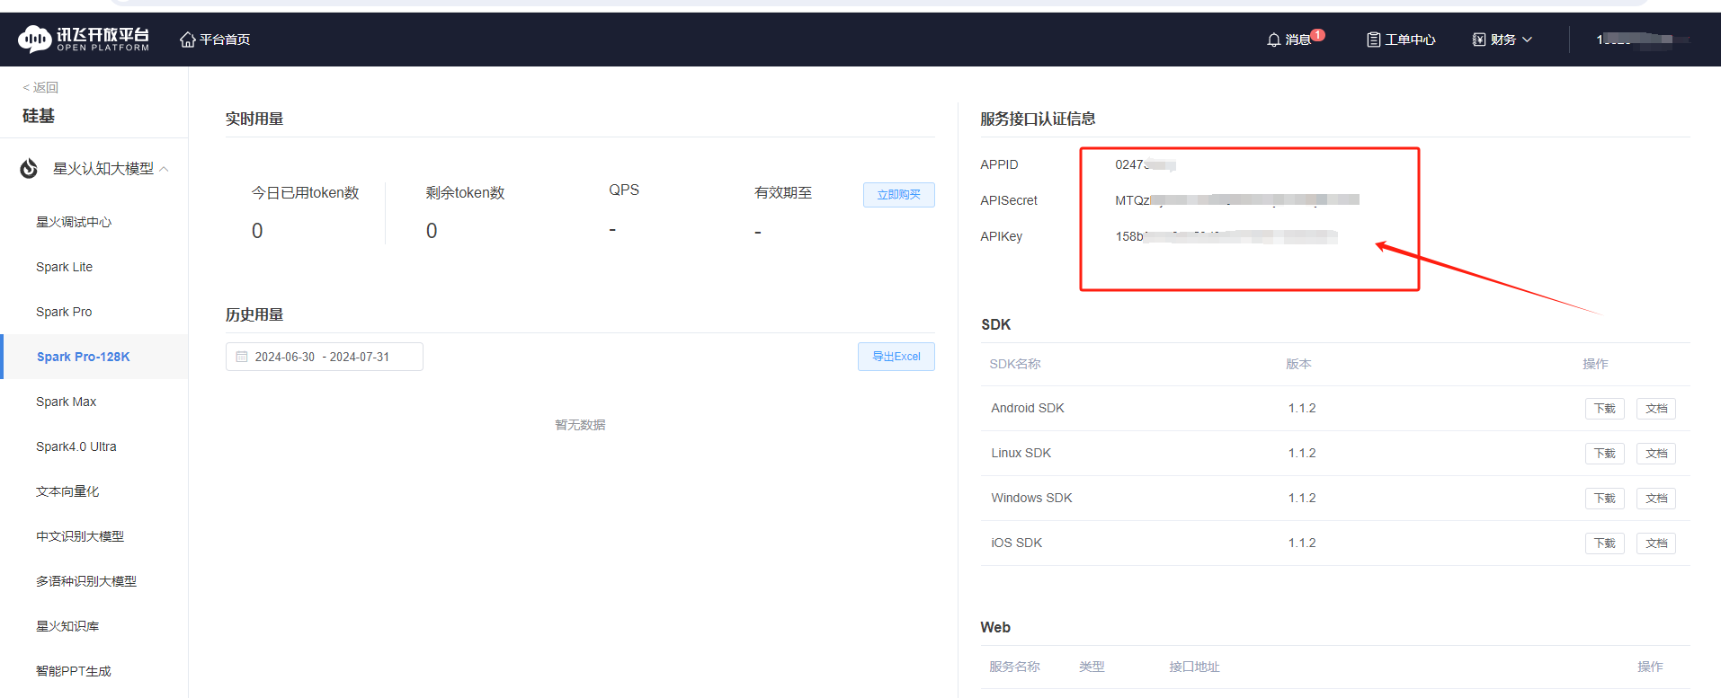Viewport: 1721px width, 698px height.
Task: Click the calendar icon in date range field
Action: (242, 357)
